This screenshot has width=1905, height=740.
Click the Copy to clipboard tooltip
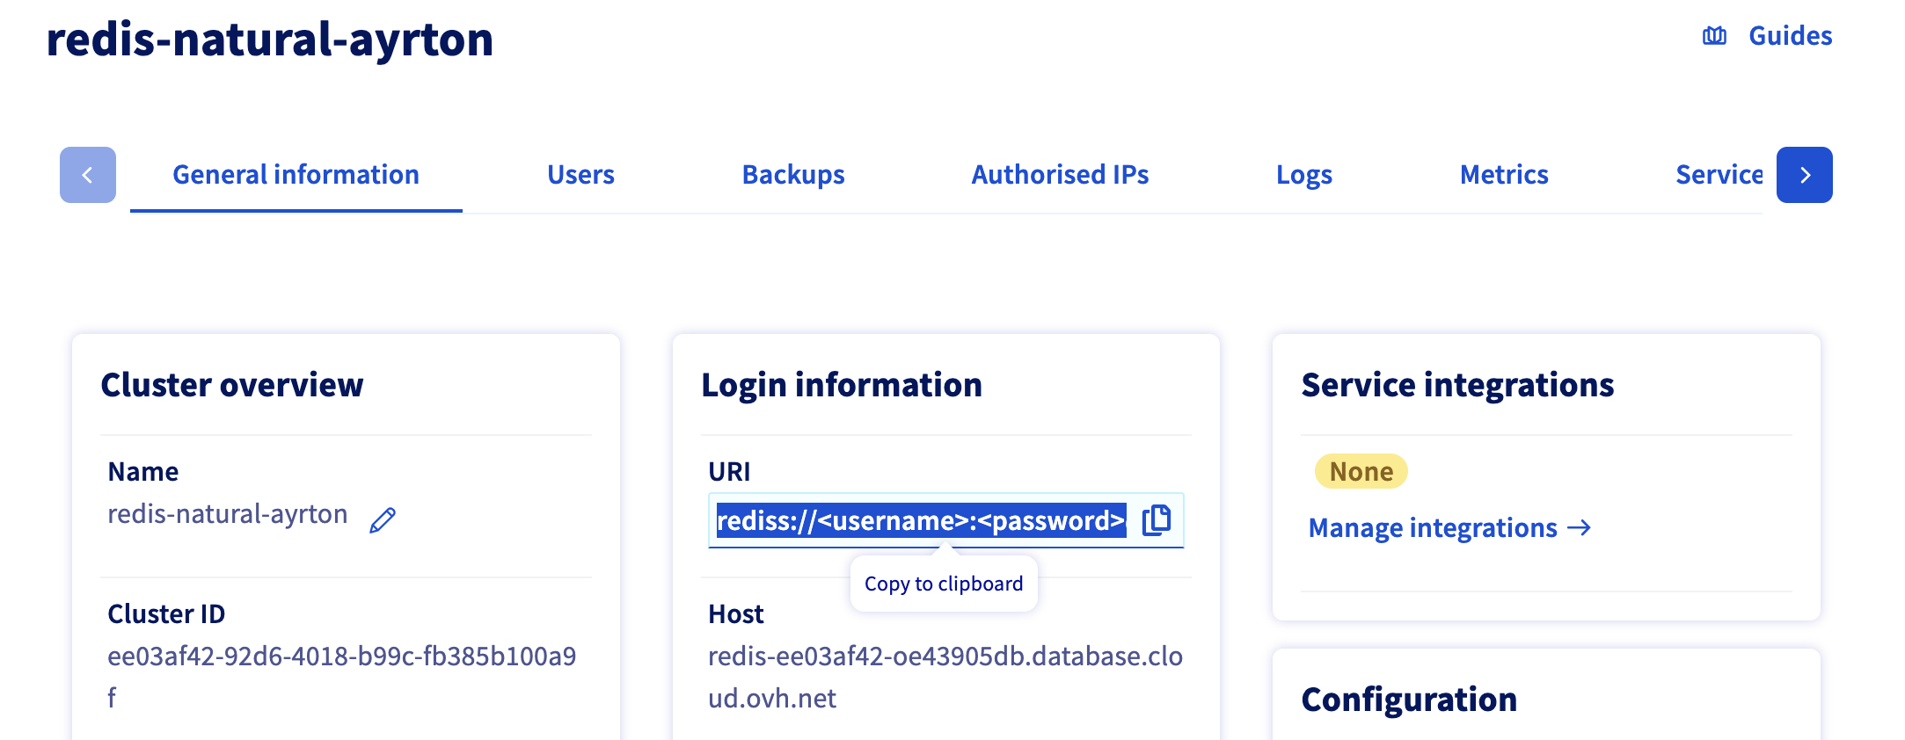point(944,584)
